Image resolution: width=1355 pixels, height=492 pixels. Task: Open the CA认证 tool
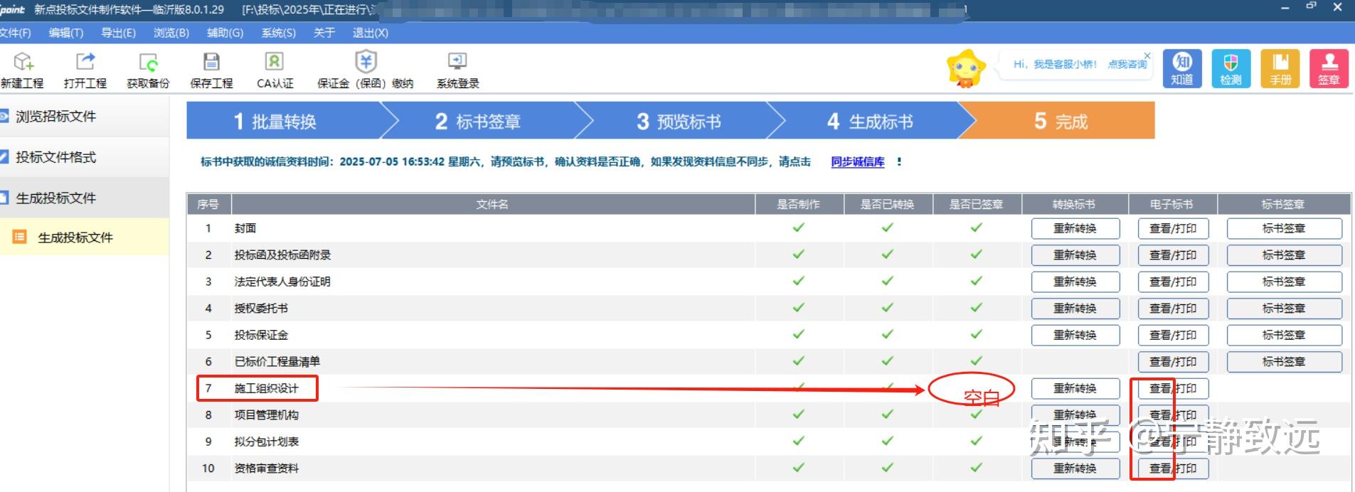[275, 70]
